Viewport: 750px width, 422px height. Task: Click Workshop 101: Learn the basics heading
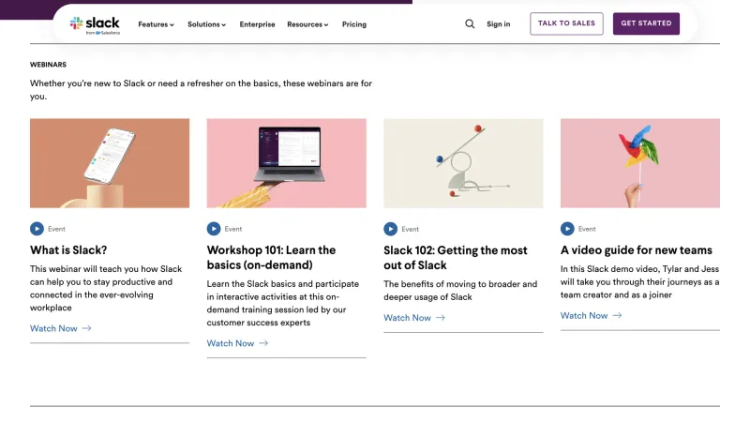271,257
